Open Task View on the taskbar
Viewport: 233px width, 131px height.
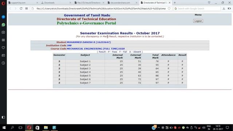pos(20,128)
